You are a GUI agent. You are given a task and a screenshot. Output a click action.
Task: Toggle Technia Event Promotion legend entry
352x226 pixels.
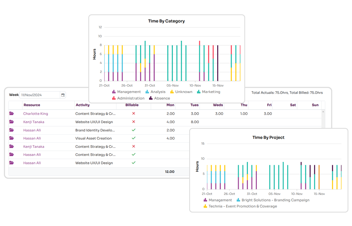pyautogui.click(x=240, y=206)
